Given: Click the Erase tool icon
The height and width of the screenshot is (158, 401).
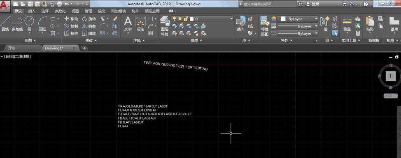Looking at the screenshot, I should (115, 19).
